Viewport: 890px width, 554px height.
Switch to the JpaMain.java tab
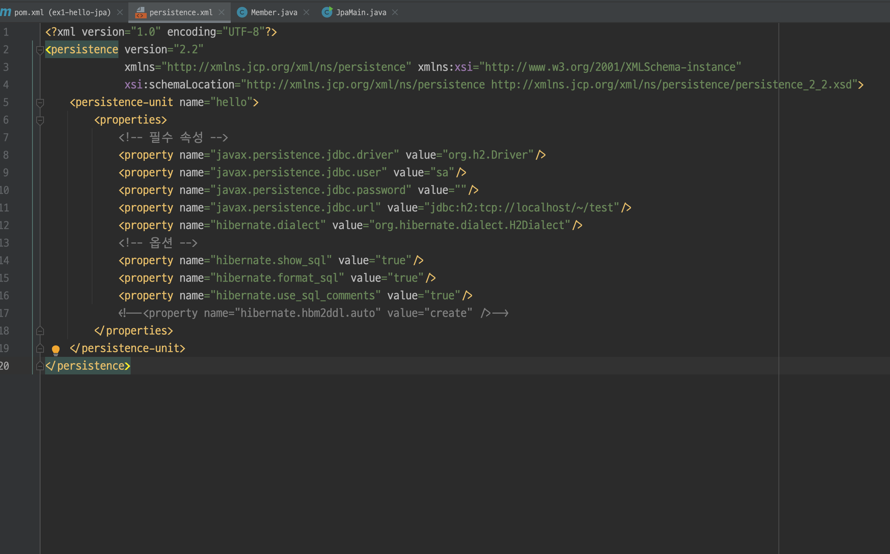pyautogui.click(x=361, y=13)
